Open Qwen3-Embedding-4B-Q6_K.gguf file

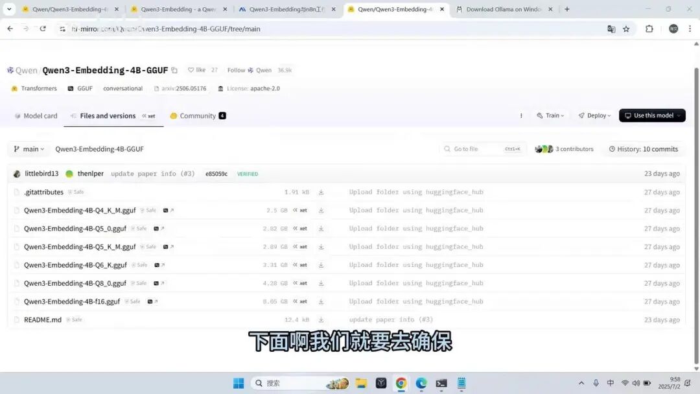75,265
